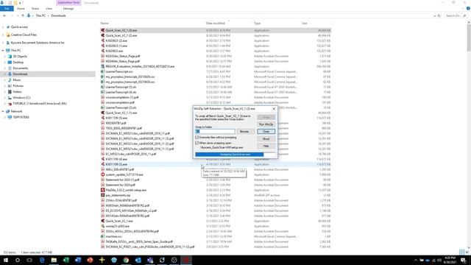Collapse the This PC tree node
471x265 pixels.
pyautogui.click(x=3, y=51)
